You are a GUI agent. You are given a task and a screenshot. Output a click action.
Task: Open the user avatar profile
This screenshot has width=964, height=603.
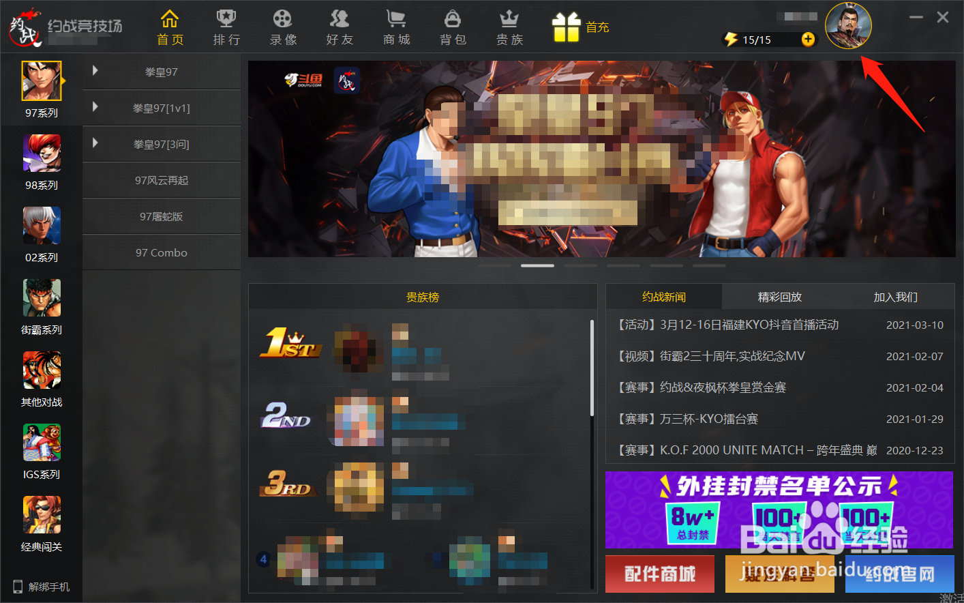point(848,26)
